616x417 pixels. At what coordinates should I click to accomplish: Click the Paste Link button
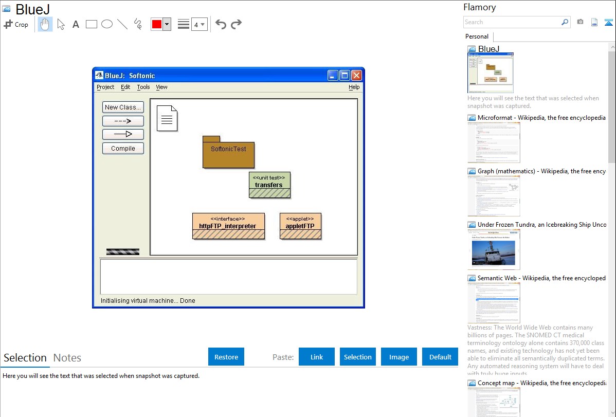tap(317, 357)
